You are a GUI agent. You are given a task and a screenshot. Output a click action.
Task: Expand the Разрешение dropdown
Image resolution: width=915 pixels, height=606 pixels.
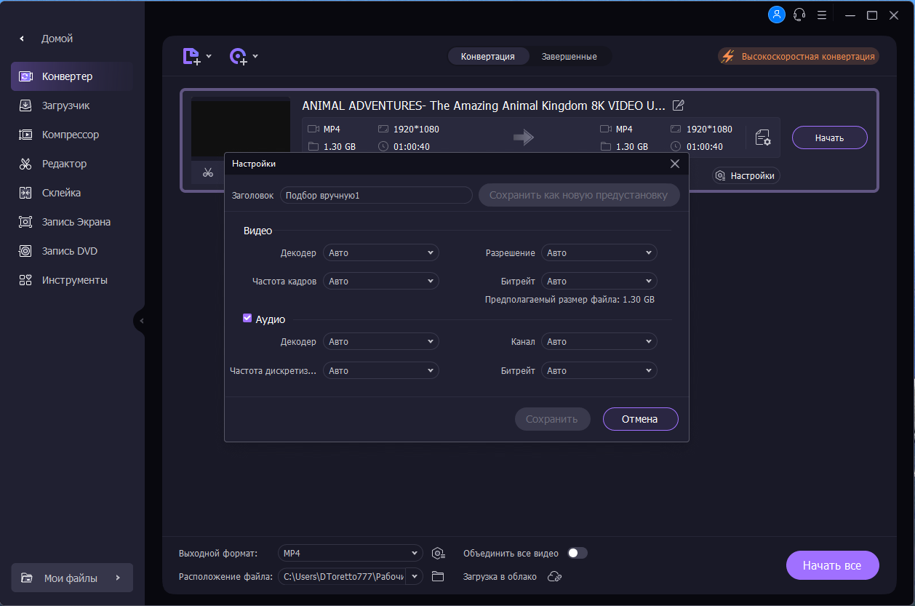point(599,252)
